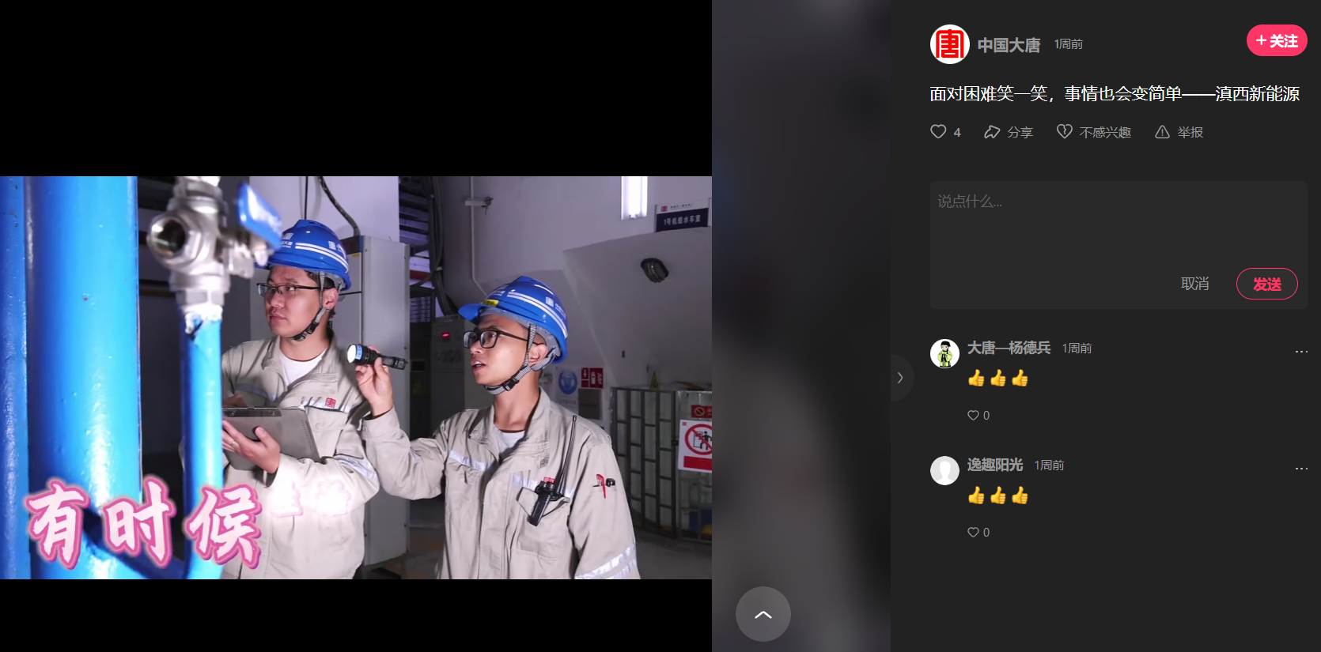Collapse the comment panel with side arrow

(900, 378)
